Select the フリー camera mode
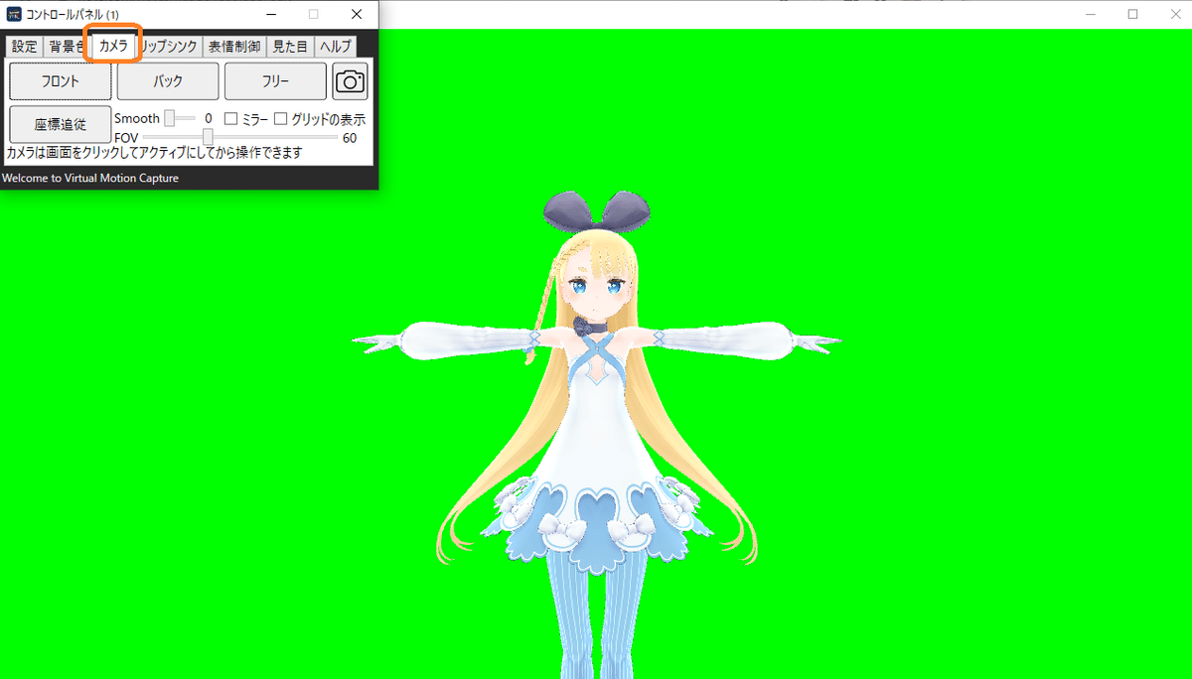 click(x=274, y=80)
